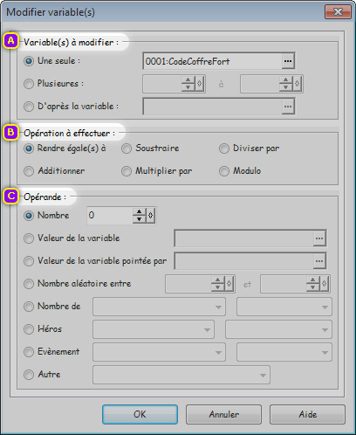Open variable picker beside 0001:CodeCoffreFort
Image resolution: width=356 pixels, height=435 pixels.
point(288,61)
